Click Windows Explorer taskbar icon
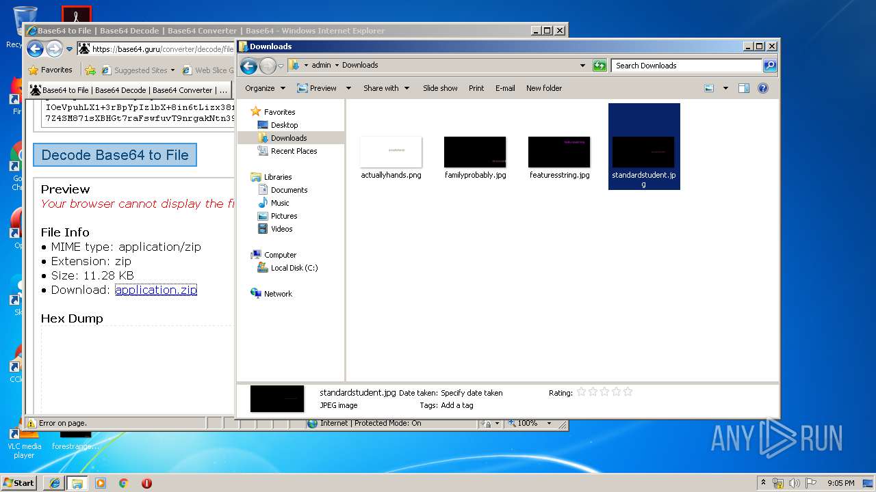The image size is (876, 492). (x=77, y=483)
